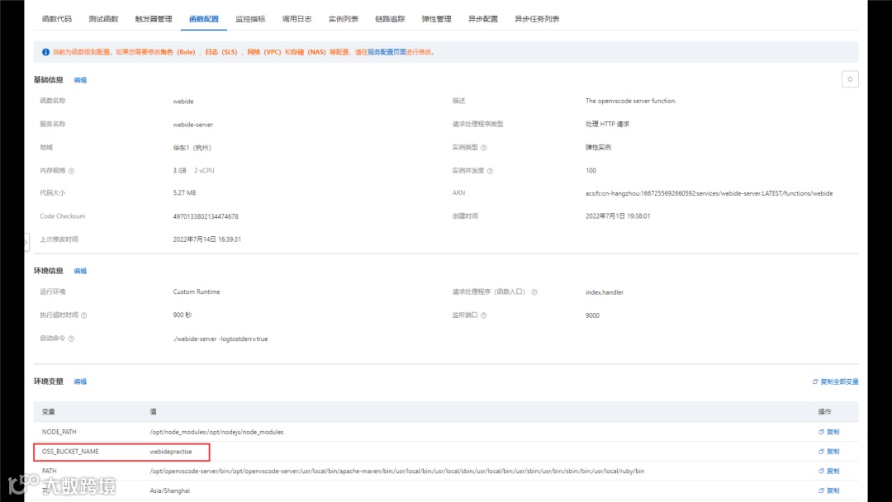Click the info icon in the notice banner
Viewport: 892px width, 502px height.
coord(45,51)
